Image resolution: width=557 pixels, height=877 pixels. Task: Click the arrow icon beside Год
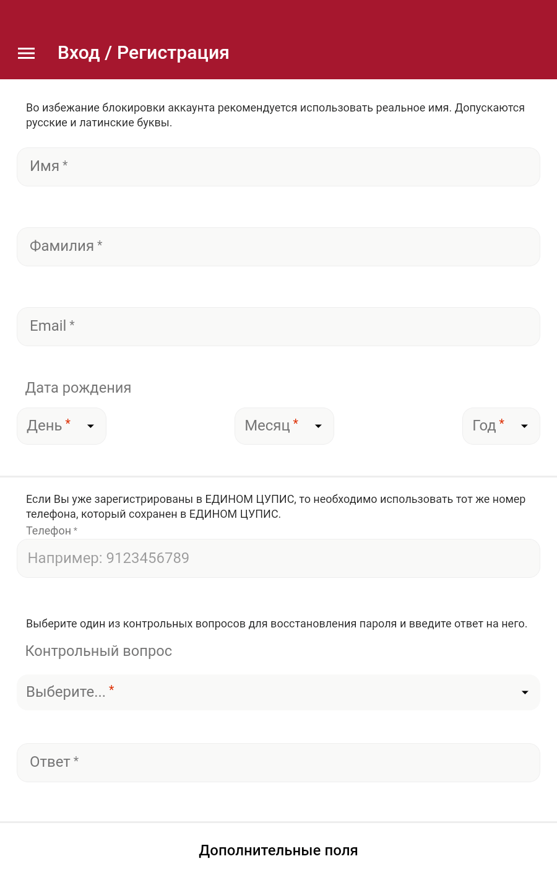pos(525,426)
